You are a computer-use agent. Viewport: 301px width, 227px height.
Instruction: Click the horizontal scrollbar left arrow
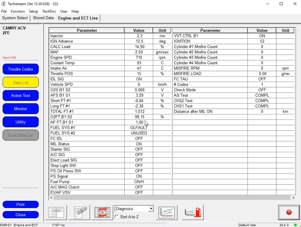coord(51,198)
